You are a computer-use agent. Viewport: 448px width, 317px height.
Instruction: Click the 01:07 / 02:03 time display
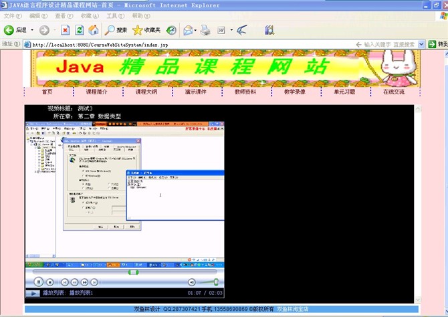click(205, 293)
